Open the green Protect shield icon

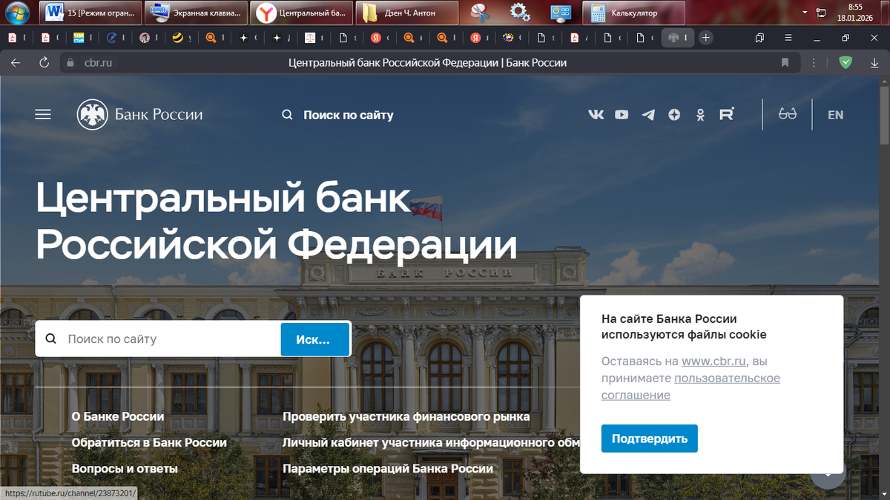pos(845,63)
